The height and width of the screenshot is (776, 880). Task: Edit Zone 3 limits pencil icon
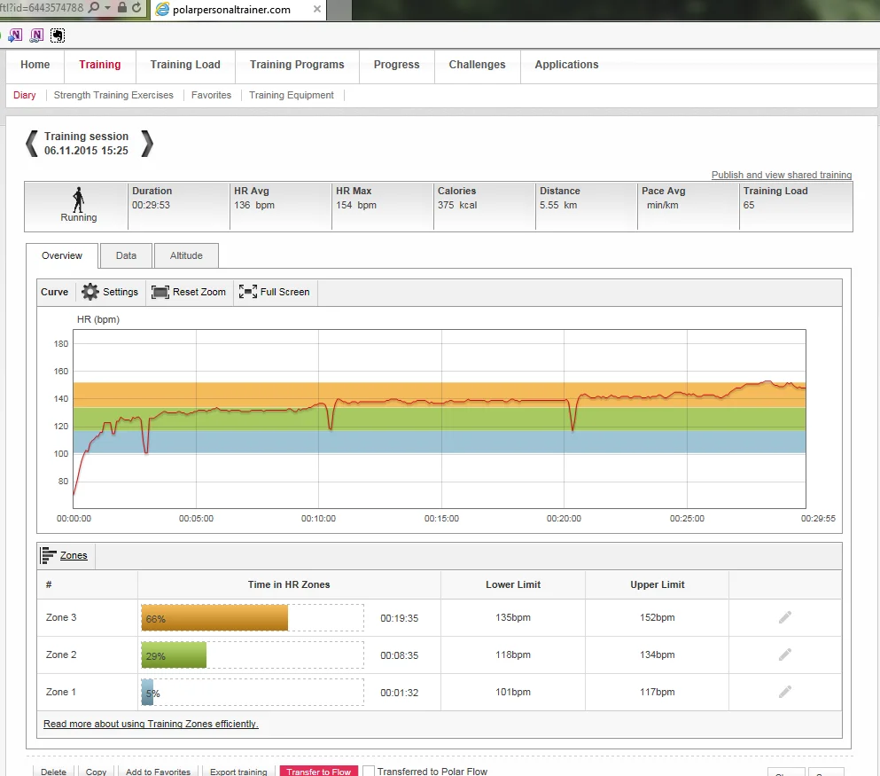click(x=784, y=617)
